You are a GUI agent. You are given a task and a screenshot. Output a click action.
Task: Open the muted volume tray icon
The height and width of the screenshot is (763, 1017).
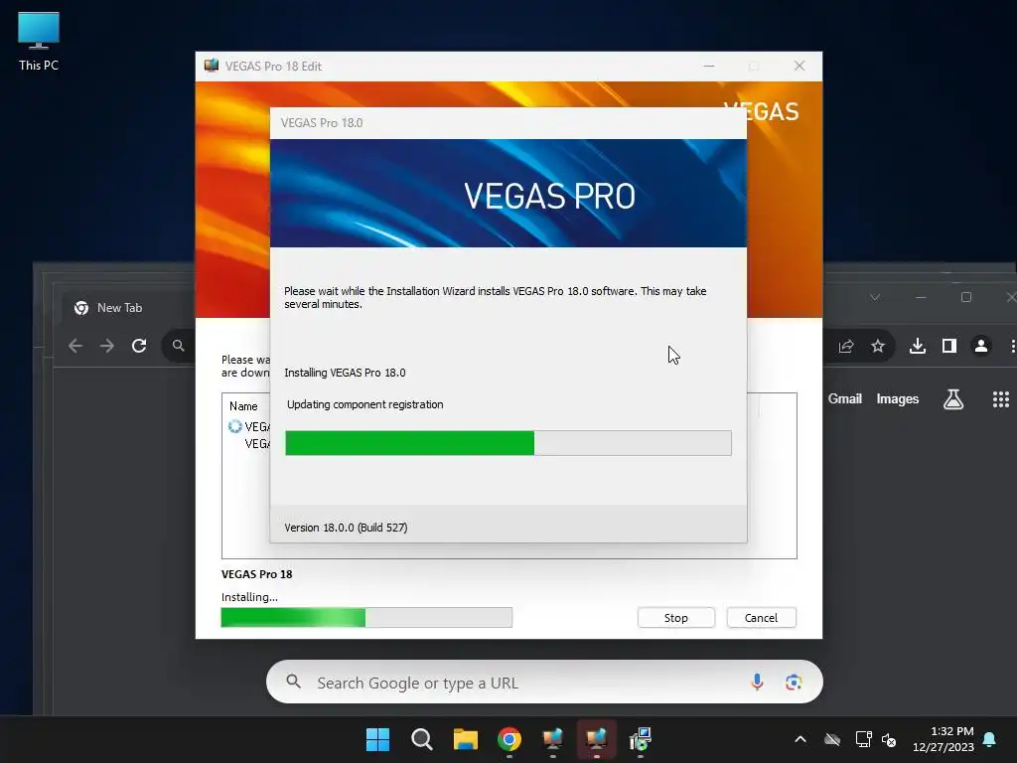point(889,739)
